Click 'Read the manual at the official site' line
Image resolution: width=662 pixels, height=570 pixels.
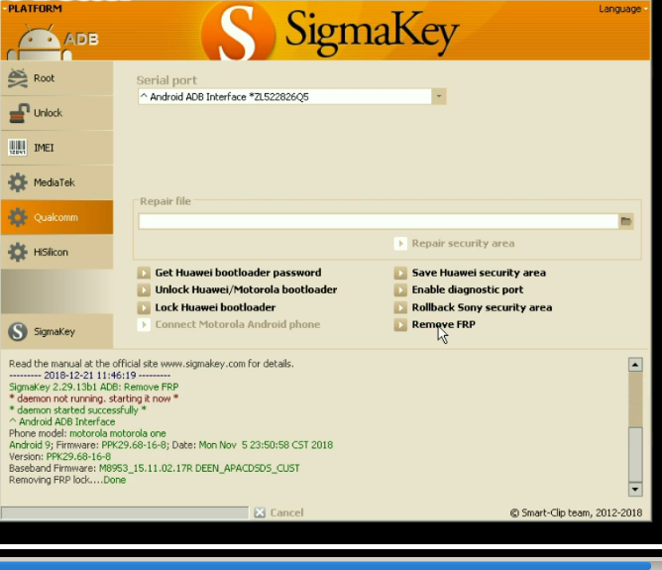pos(152,364)
